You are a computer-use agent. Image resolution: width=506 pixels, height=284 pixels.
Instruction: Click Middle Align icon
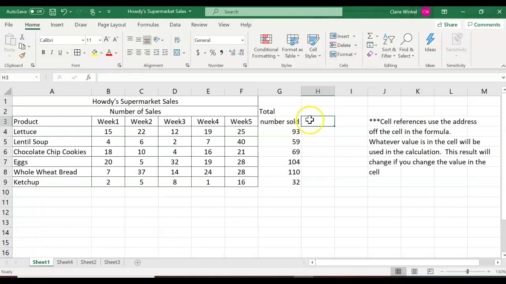(138, 40)
